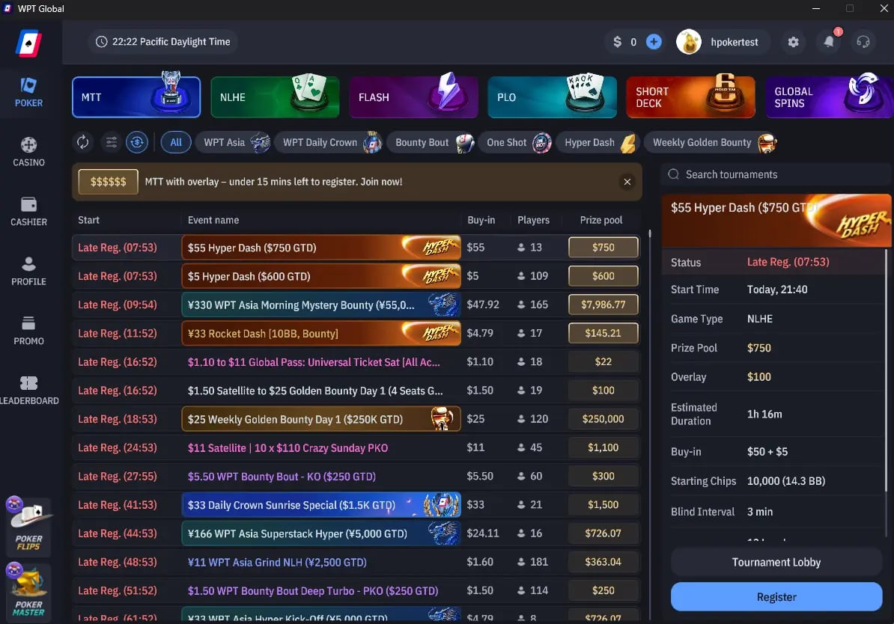Switch to the NLHE game tab
Screen dimensions: 894x624
(275, 97)
